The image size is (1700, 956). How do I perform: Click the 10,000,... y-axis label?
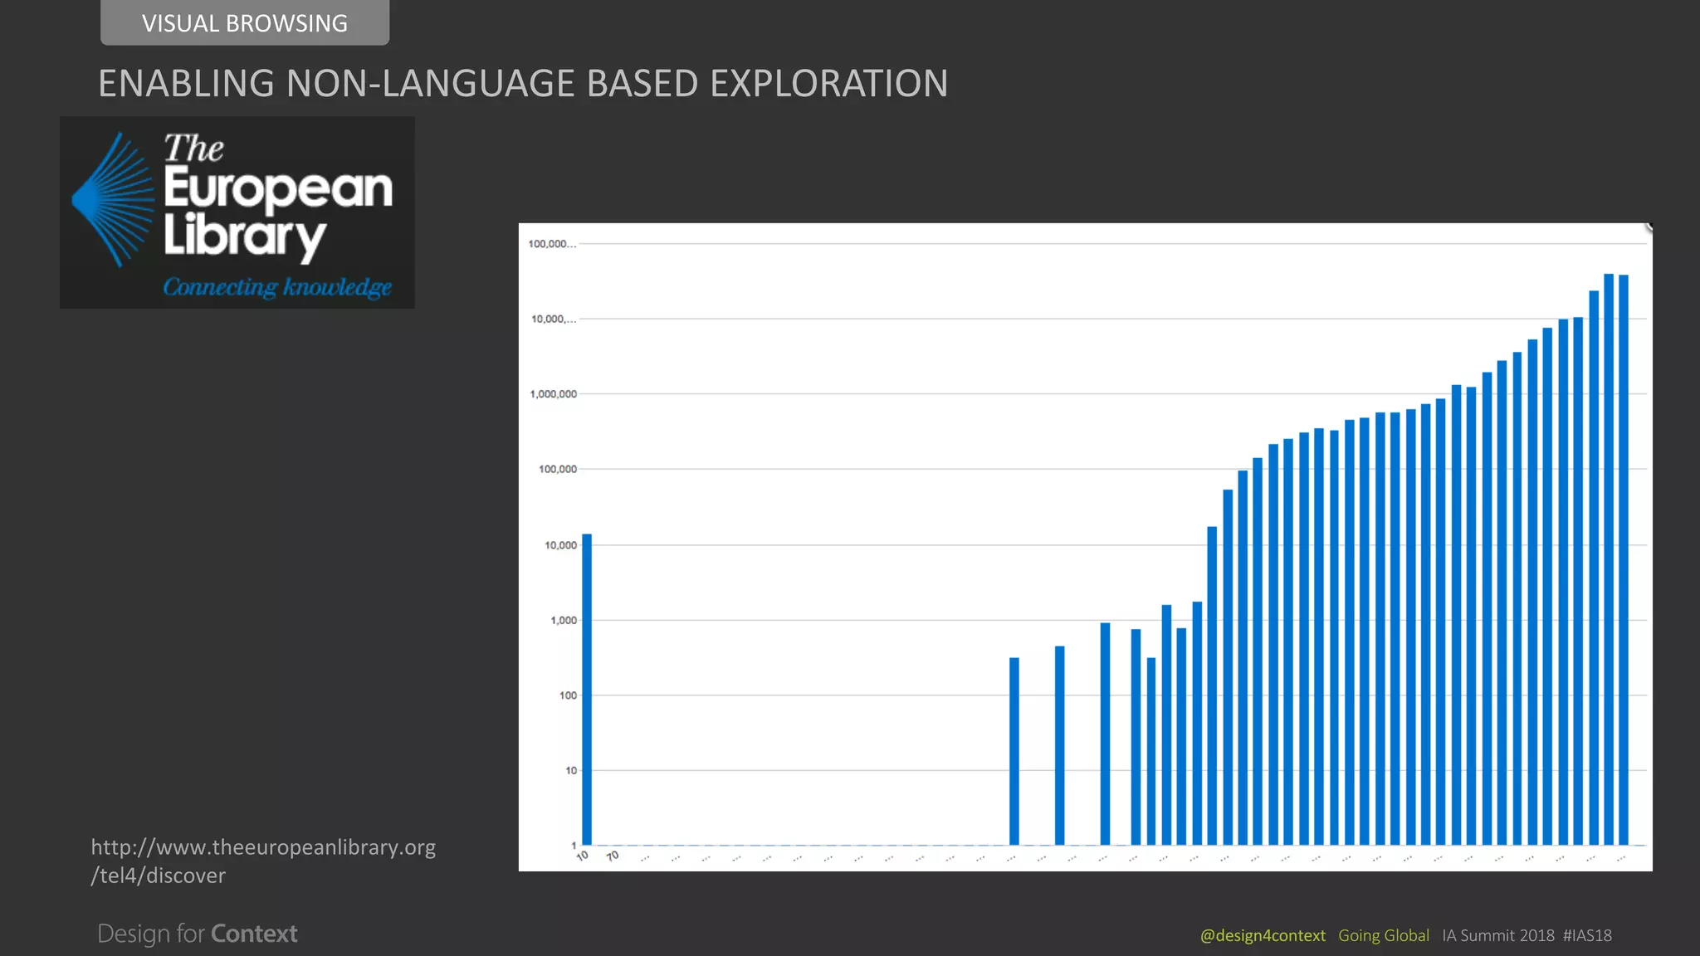tap(554, 319)
